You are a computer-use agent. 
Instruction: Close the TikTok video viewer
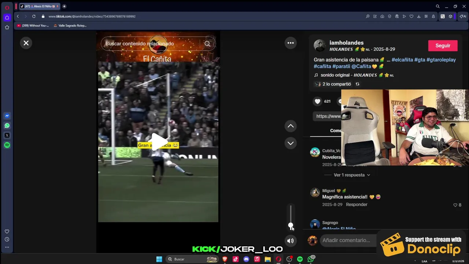pos(26,43)
